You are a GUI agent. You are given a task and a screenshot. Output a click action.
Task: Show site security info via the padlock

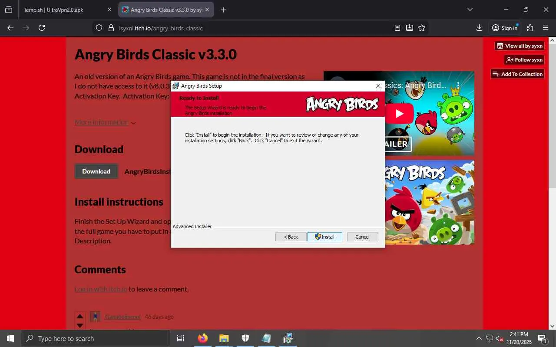point(111,28)
